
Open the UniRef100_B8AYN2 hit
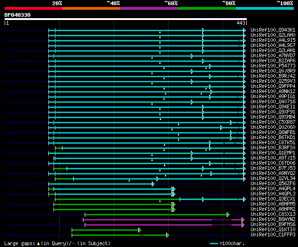273,220
